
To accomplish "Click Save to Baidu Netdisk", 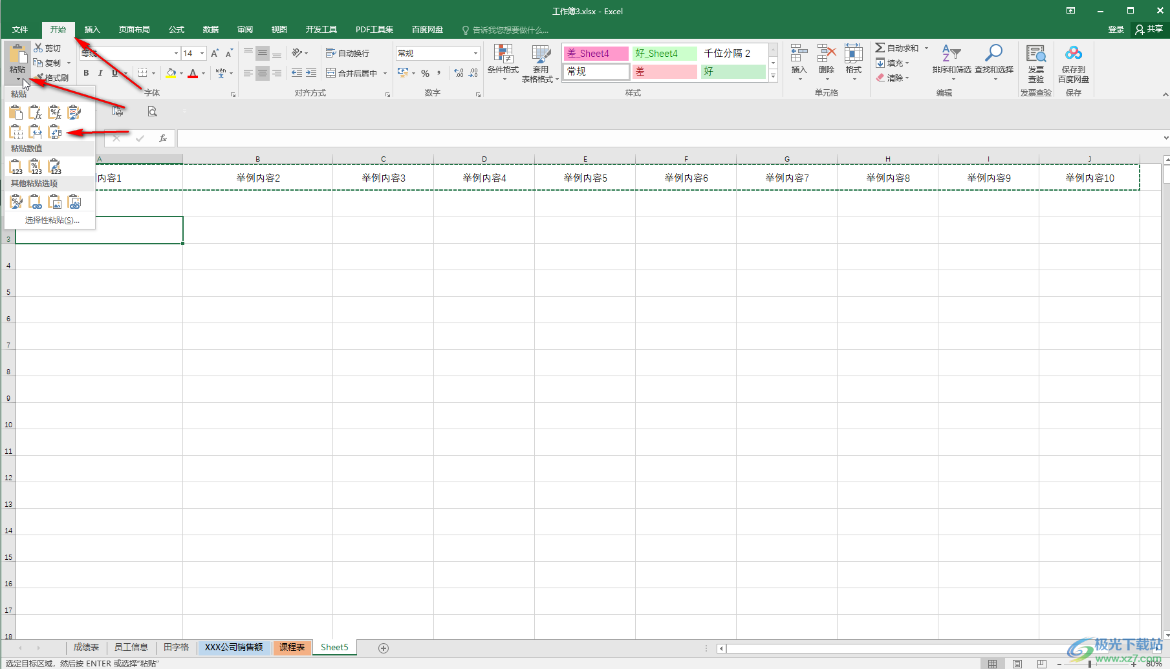I will (x=1074, y=63).
